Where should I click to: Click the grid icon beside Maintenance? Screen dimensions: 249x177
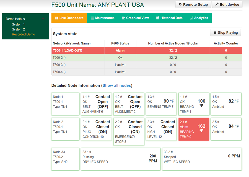pyautogui.click(x=92, y=18)
